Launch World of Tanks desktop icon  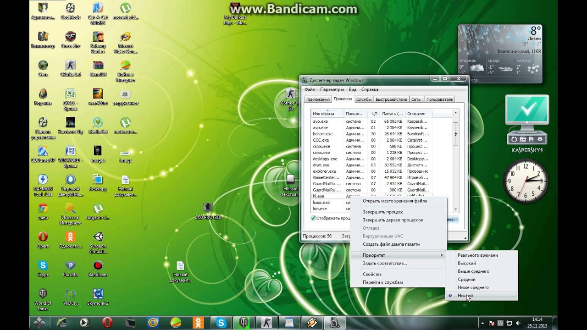click(43, 299)
